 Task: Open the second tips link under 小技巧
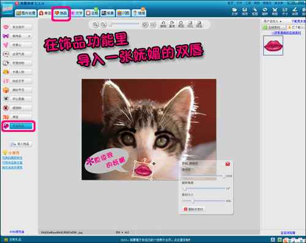(x=12, y=163)
